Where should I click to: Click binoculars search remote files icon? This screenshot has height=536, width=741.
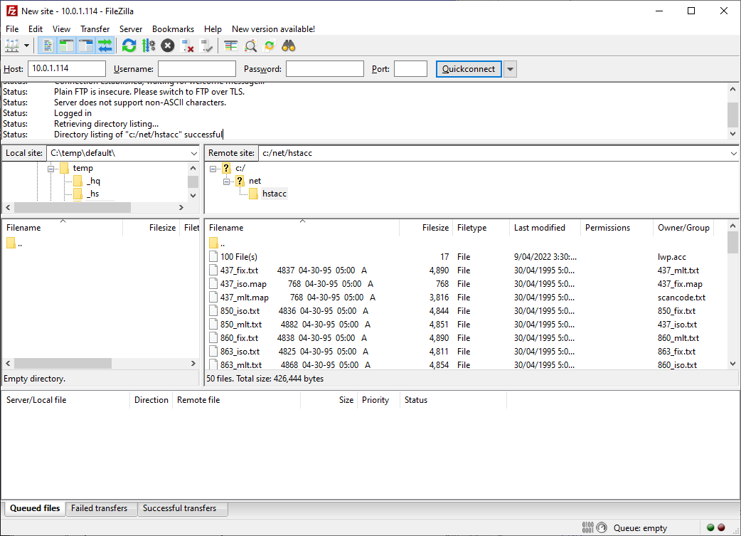pyautogui.click(x=289, y=46)
